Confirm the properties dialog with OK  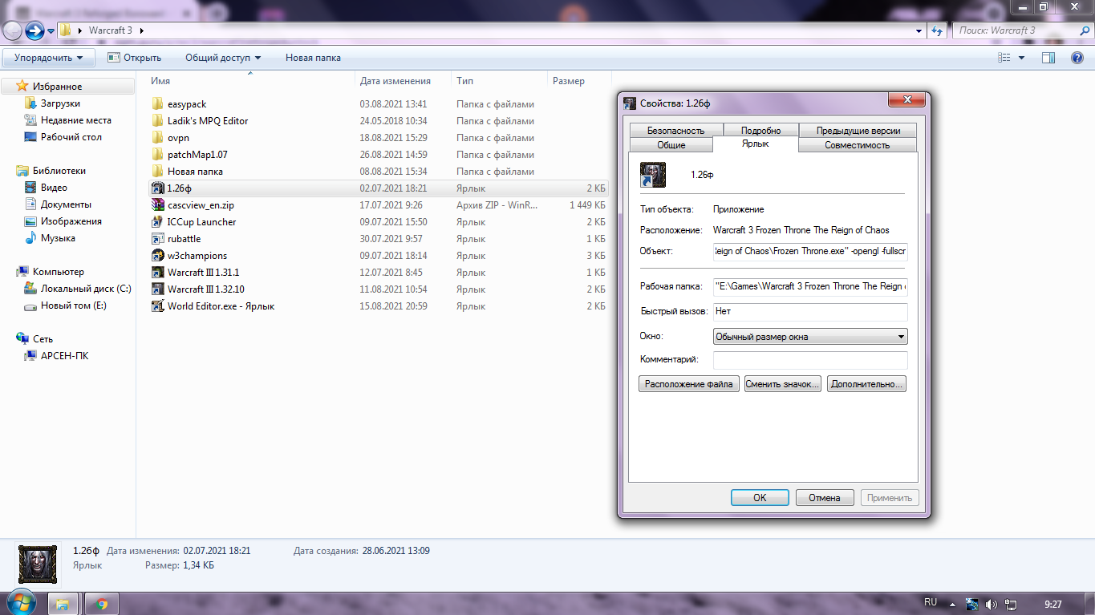(760, 498)
